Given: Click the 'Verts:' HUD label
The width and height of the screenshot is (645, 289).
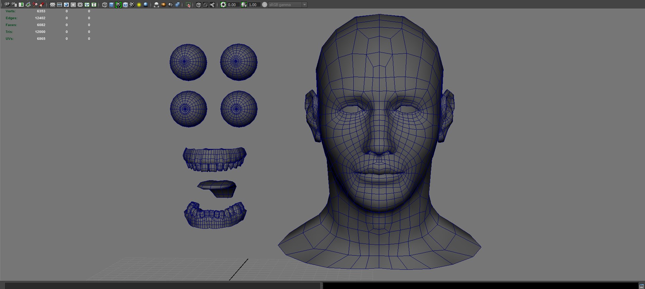Looking at the screenshot, I should pyautogui.click(x=11, y=11).
